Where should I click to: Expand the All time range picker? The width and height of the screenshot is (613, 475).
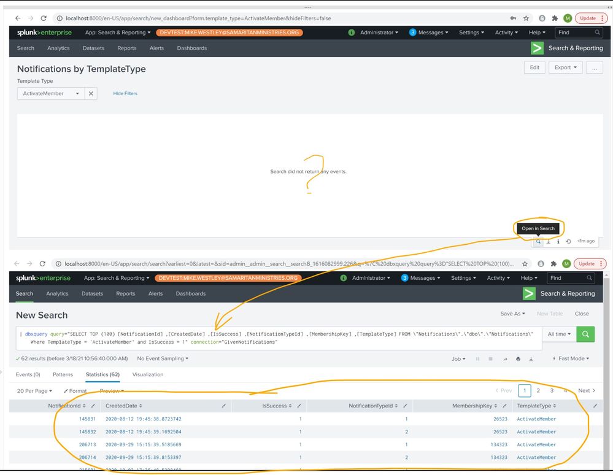[x=559, y=334]
